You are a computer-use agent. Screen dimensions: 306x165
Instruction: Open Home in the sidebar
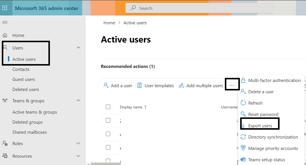point(18,35)
